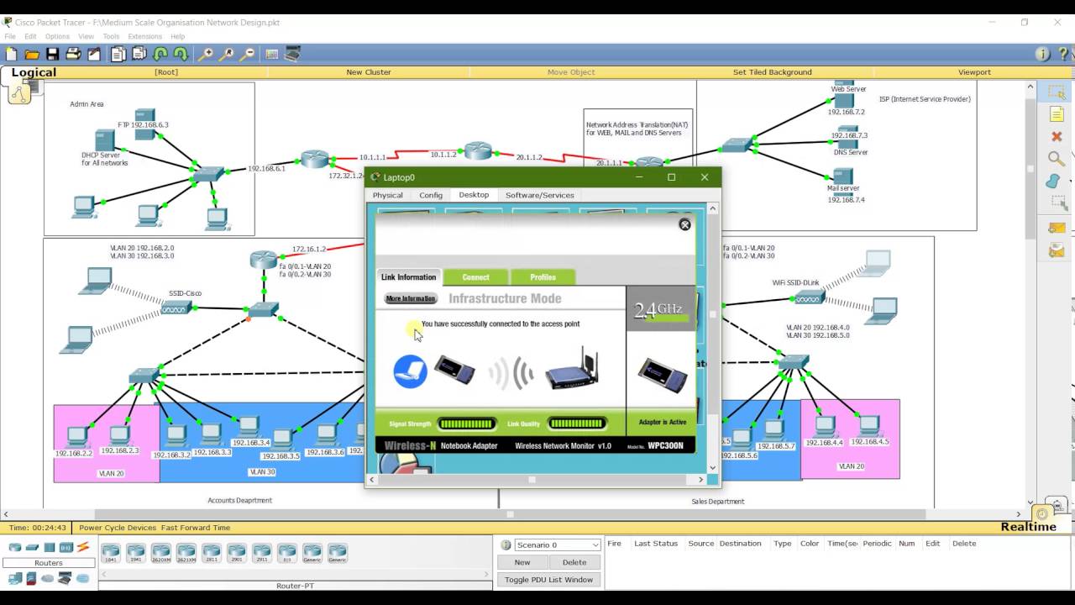Image resolution: width=1075 pixels, height=605 pixels.
Task: Select the Add Simple PDU envelope tool
Action: 1056,229
